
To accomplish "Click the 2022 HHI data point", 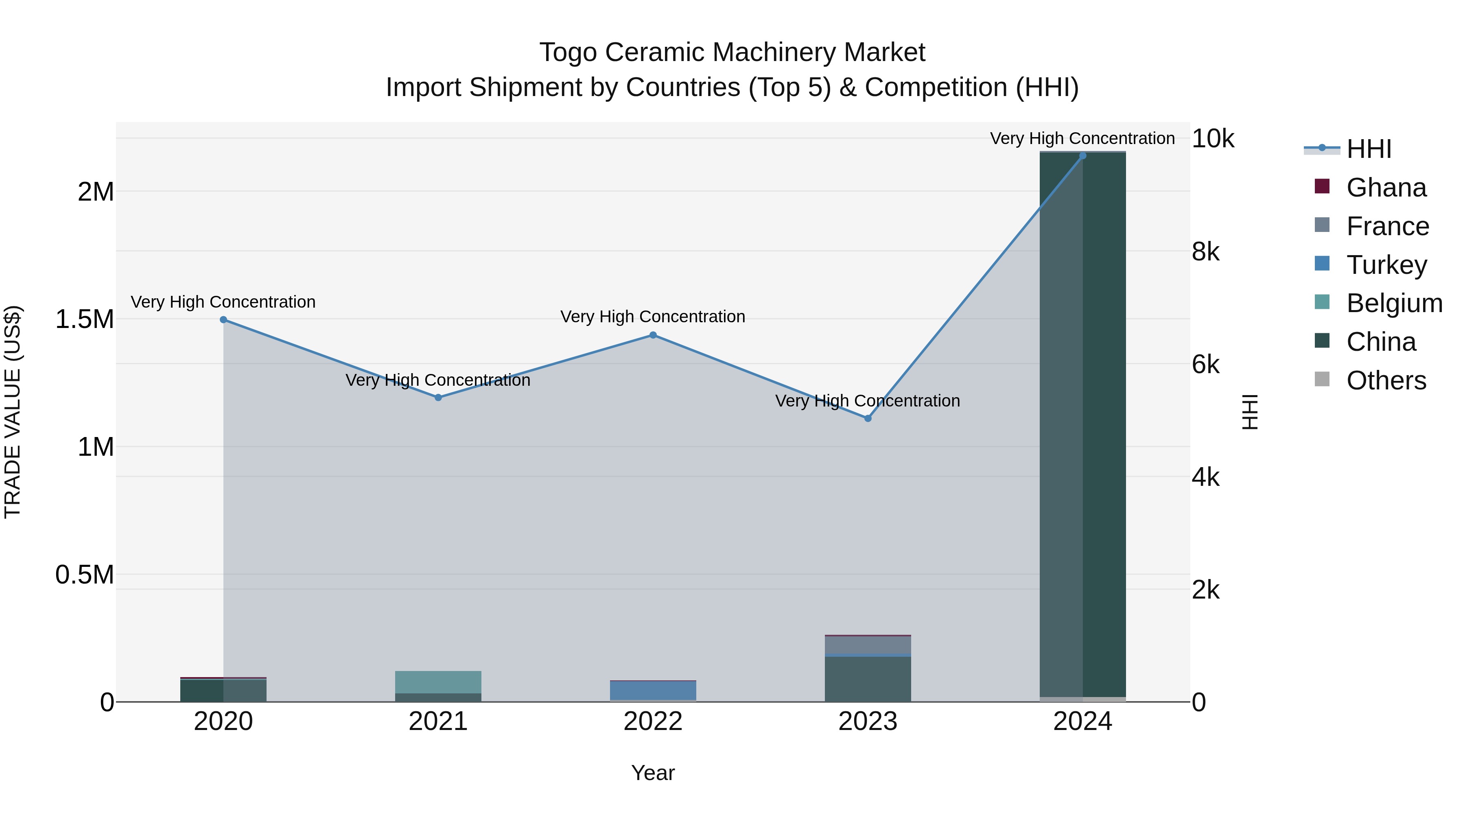I will tap(653, 335).
